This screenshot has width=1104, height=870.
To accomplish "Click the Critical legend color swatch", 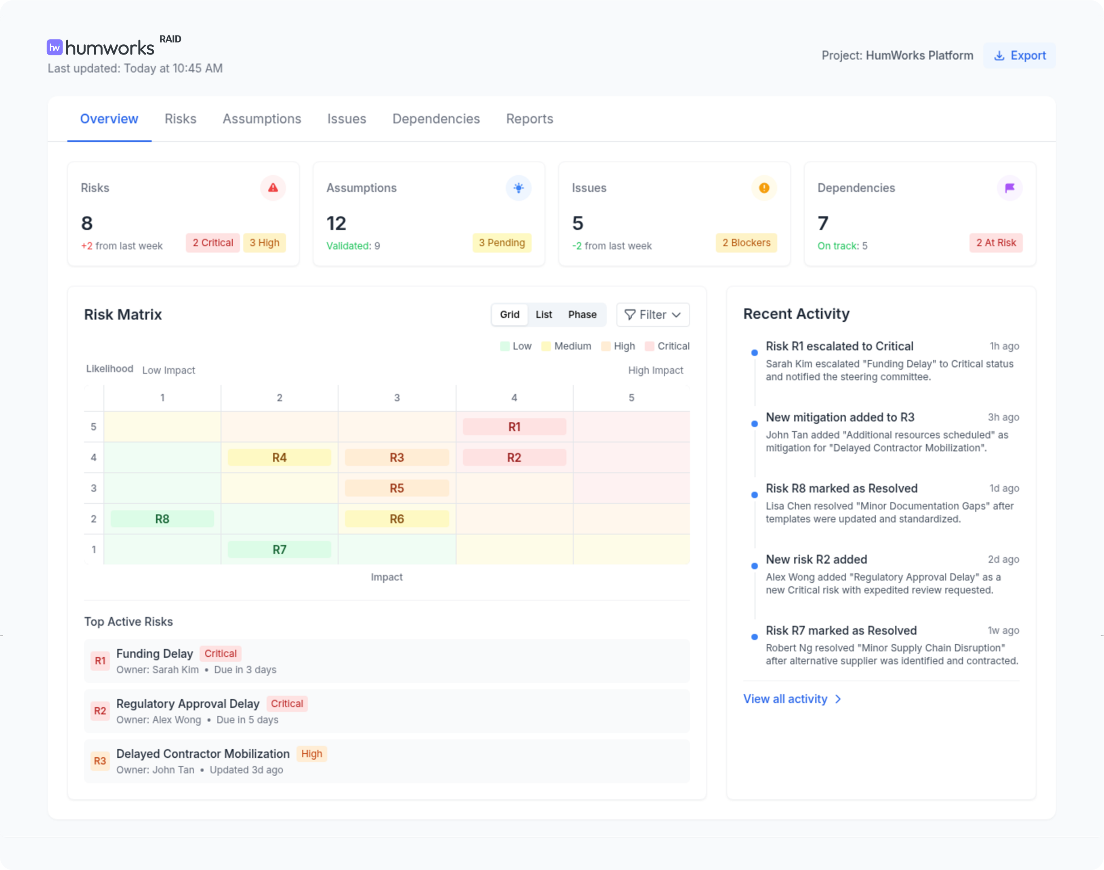I will (649, 347).
